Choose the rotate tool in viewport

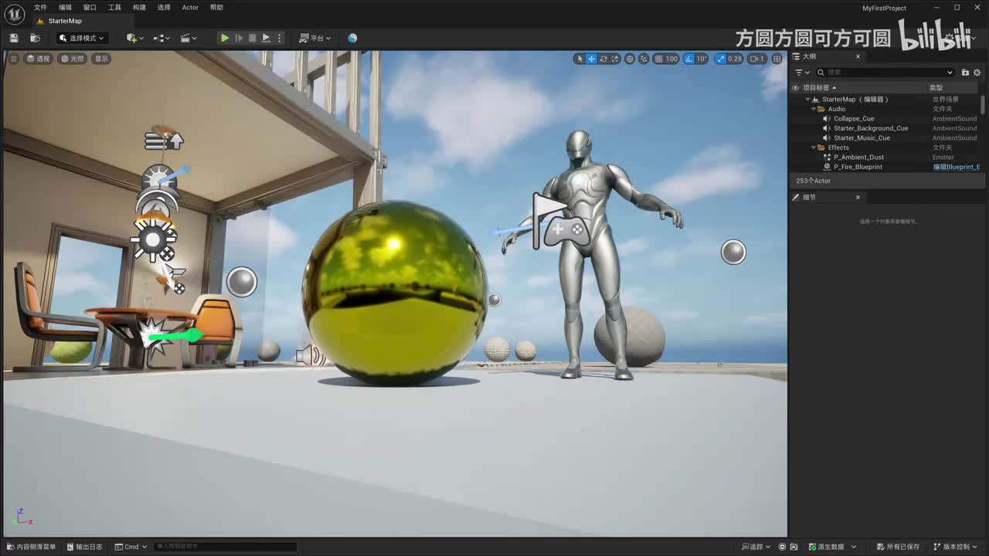pos(603,59)
